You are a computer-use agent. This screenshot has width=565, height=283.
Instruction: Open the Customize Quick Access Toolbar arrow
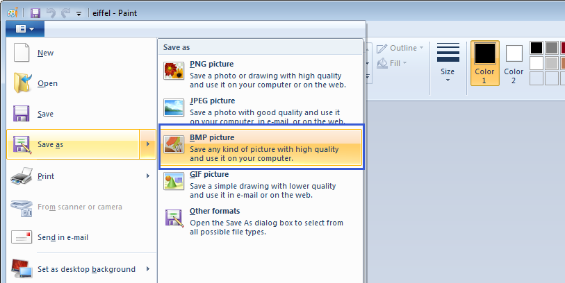pos(79,14)
